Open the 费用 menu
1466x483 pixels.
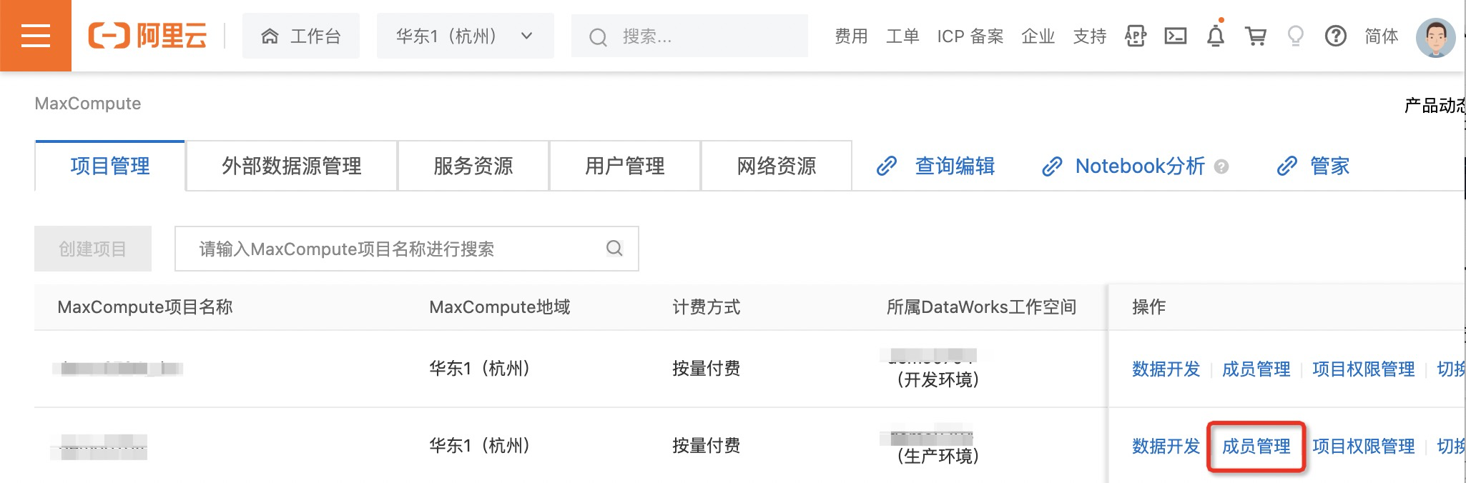(x=851, y=36)
